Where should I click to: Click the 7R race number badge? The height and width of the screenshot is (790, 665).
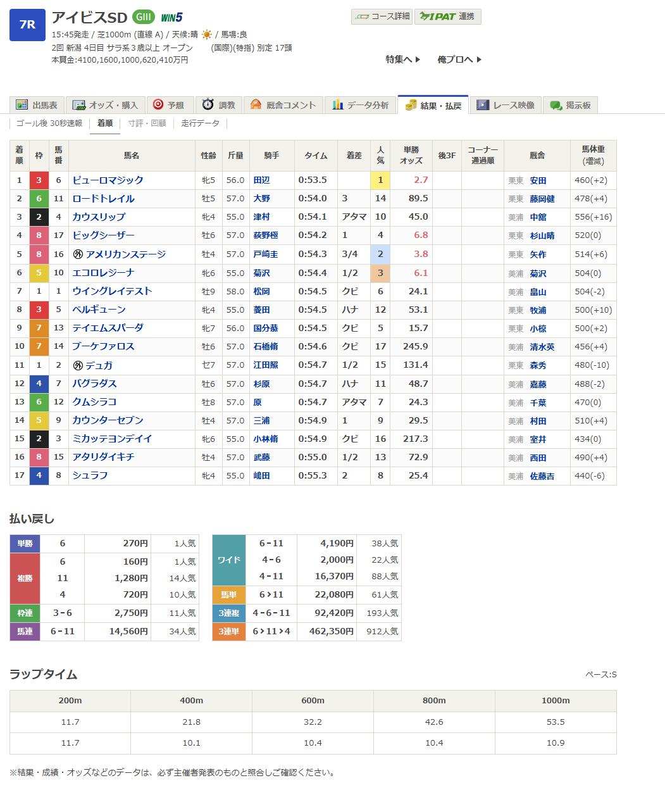27,25
